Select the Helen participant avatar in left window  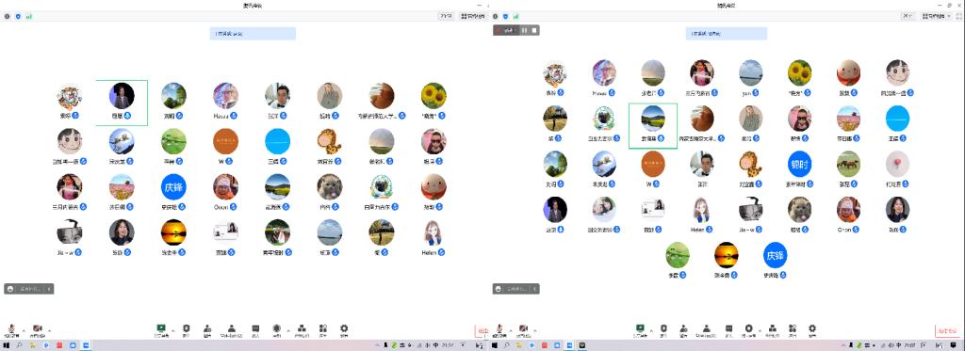point(433,232)
